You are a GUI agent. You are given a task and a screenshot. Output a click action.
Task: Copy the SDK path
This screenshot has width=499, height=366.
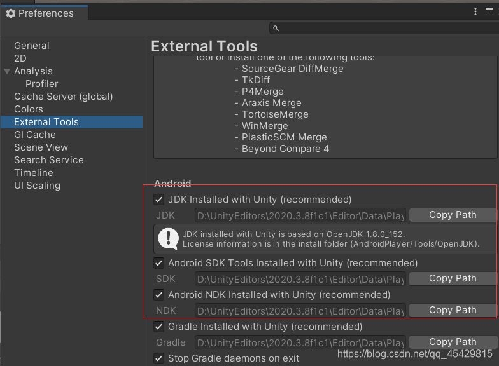pyautogui.click(x=453, y=278)
